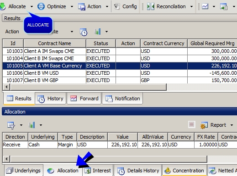Switch to the History tab
Viewport: 237px width, 176px height.
pyautogui.click(x=51, y=98)
